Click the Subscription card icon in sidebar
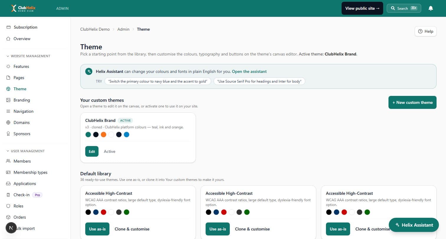The width and height of the screenshot is (446, 239). 8,27
